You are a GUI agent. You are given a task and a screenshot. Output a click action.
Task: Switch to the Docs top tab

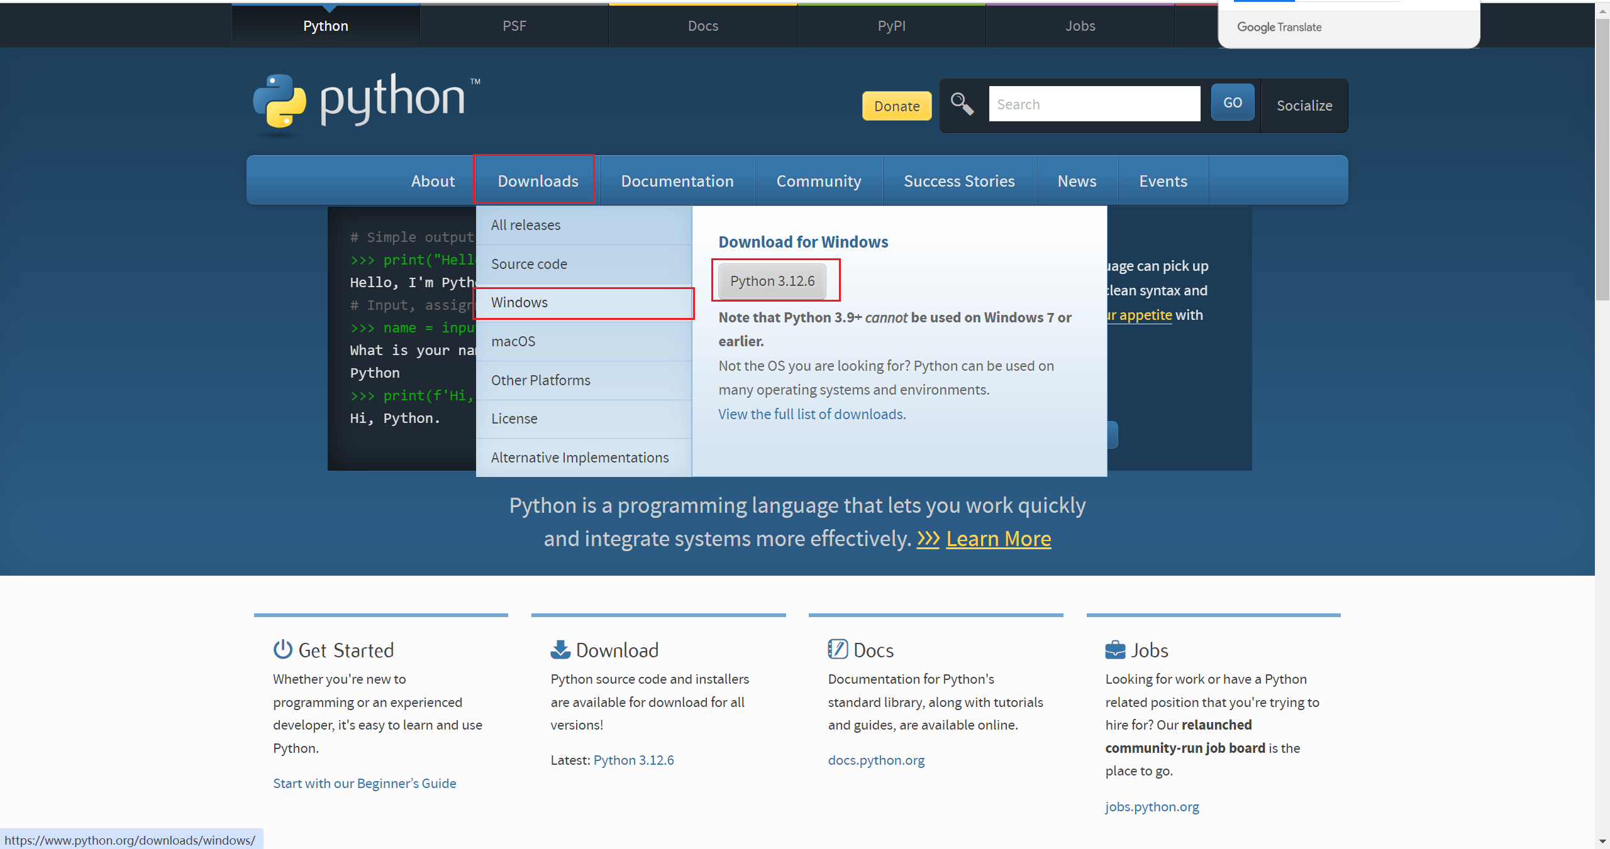point(703,26)
